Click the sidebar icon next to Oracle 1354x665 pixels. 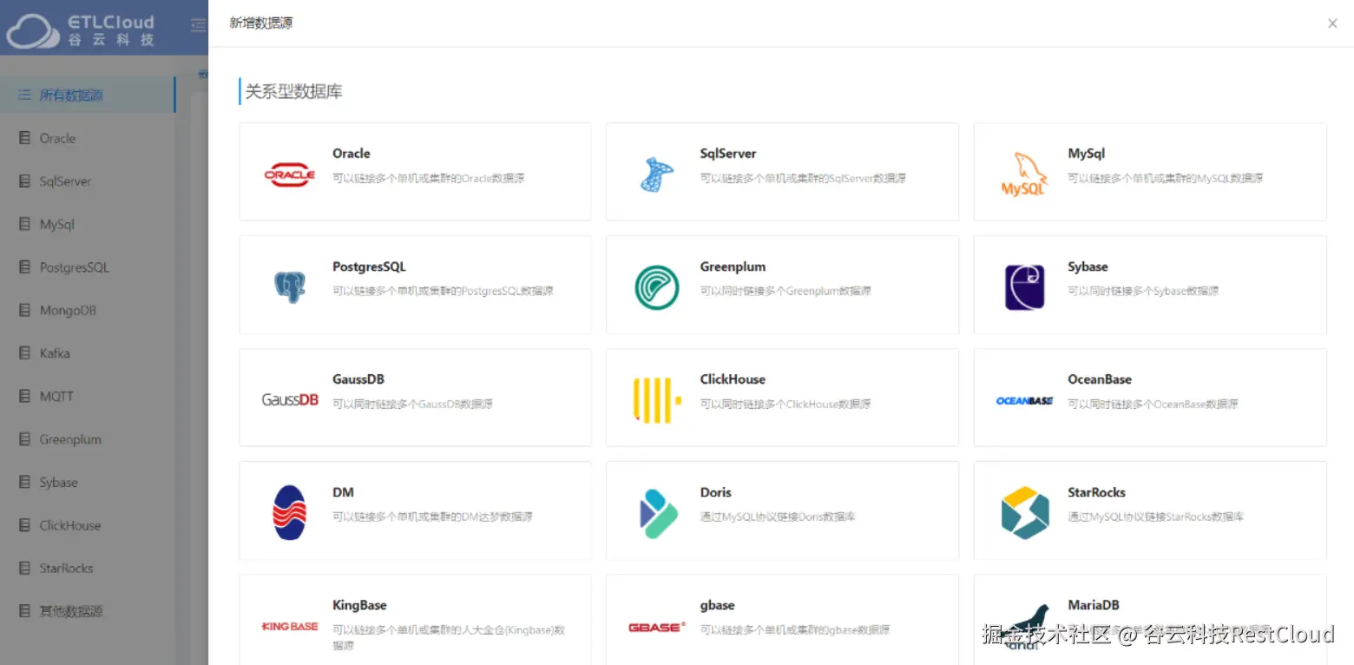point(25,138)
